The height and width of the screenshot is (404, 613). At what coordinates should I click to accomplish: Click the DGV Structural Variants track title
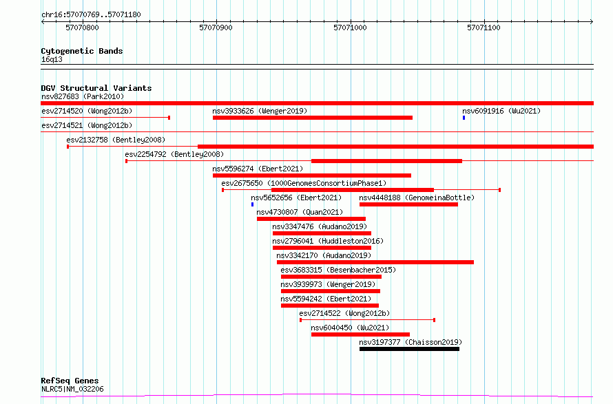(96, 88)
